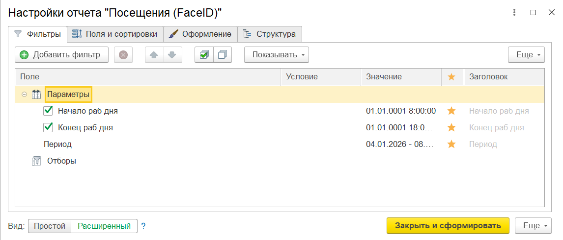This screenshot has height=240, width=563.
Task: Click the delete filter red X icon
Action: click(x=123, y=55)
